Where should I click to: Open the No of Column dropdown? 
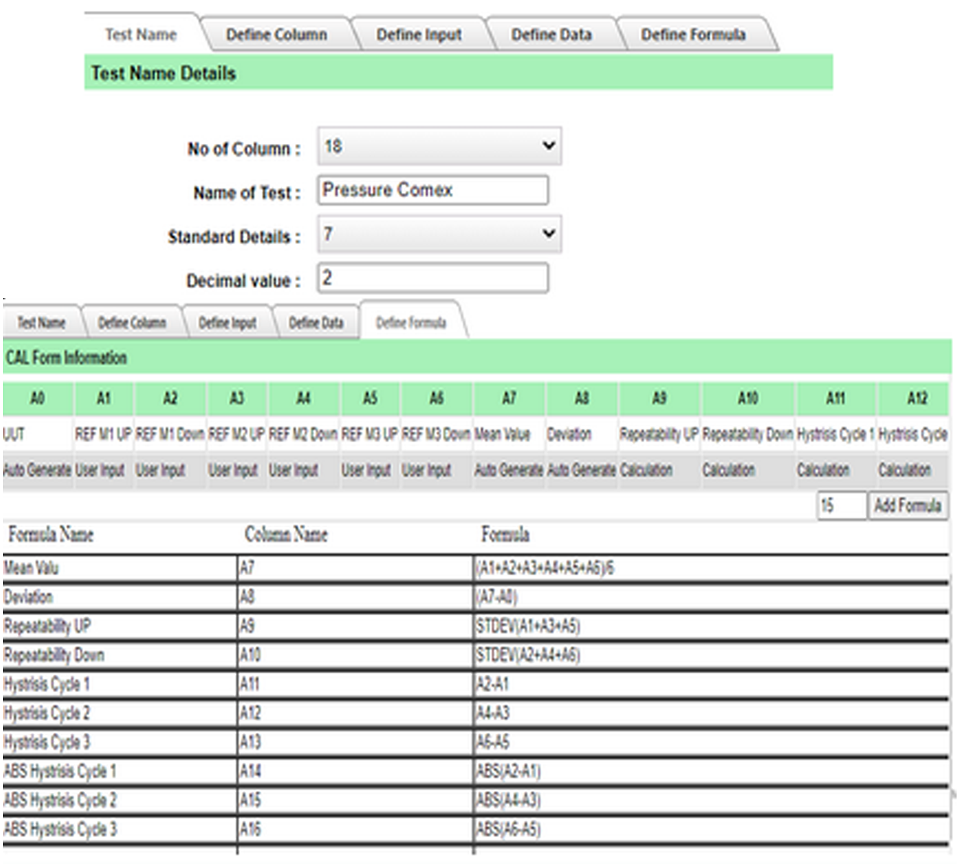pyautogui.click(x=438, y=146)
